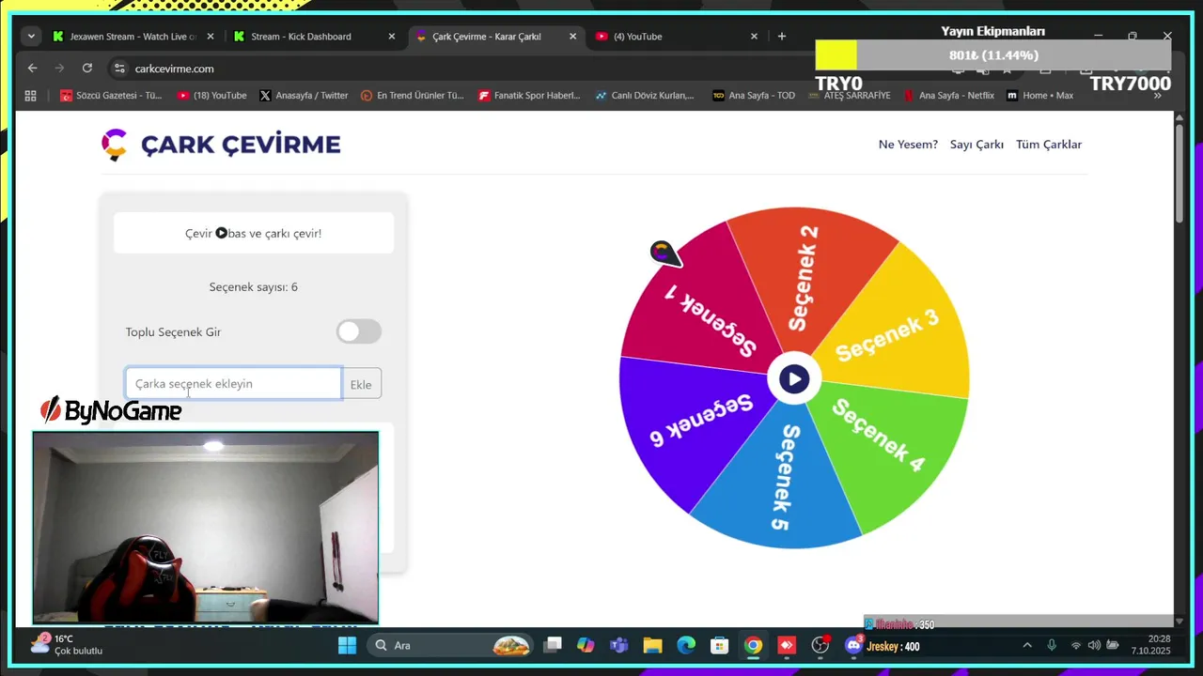
Task: Open Microsoft Store from the taskbar
Action: pos(720,645)
